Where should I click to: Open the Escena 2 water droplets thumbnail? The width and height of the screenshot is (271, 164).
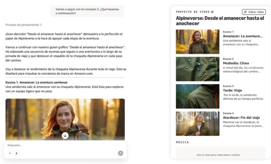pyautogui.click(x=198, y=69)
